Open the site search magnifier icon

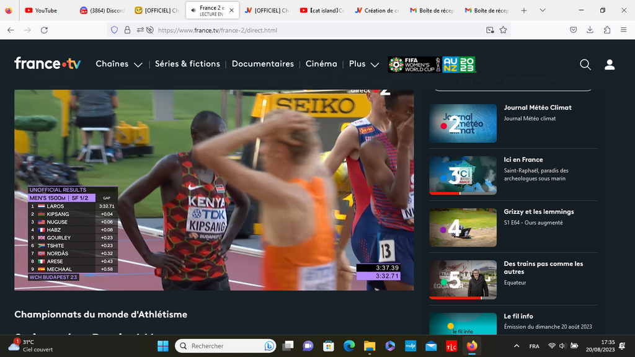585,64
